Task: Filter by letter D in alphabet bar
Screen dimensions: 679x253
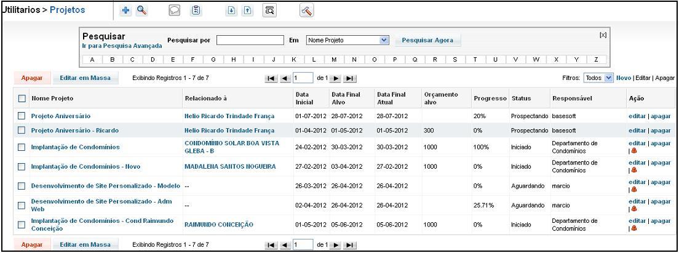Action: [153, 59]
